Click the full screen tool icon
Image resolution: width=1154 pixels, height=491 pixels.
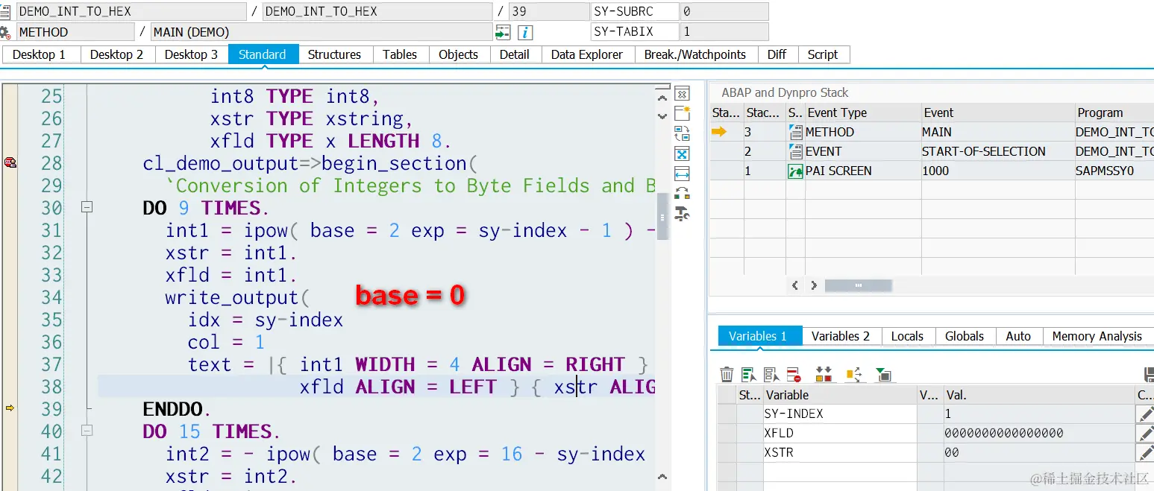682,153
